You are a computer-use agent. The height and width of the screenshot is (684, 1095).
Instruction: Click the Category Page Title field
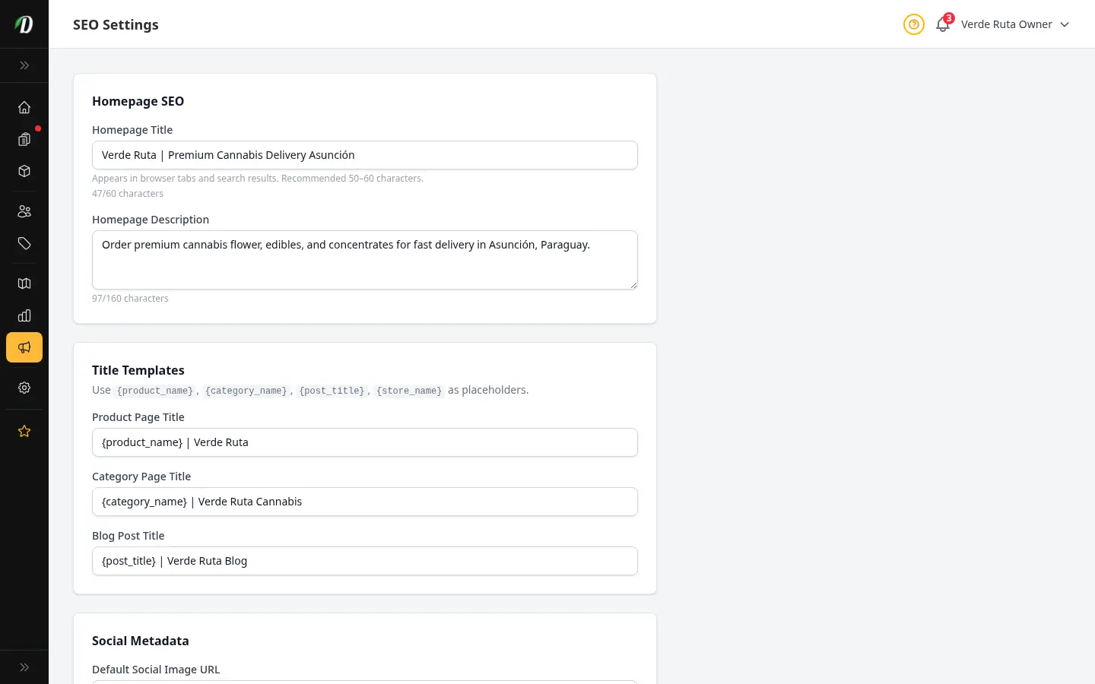365,502
